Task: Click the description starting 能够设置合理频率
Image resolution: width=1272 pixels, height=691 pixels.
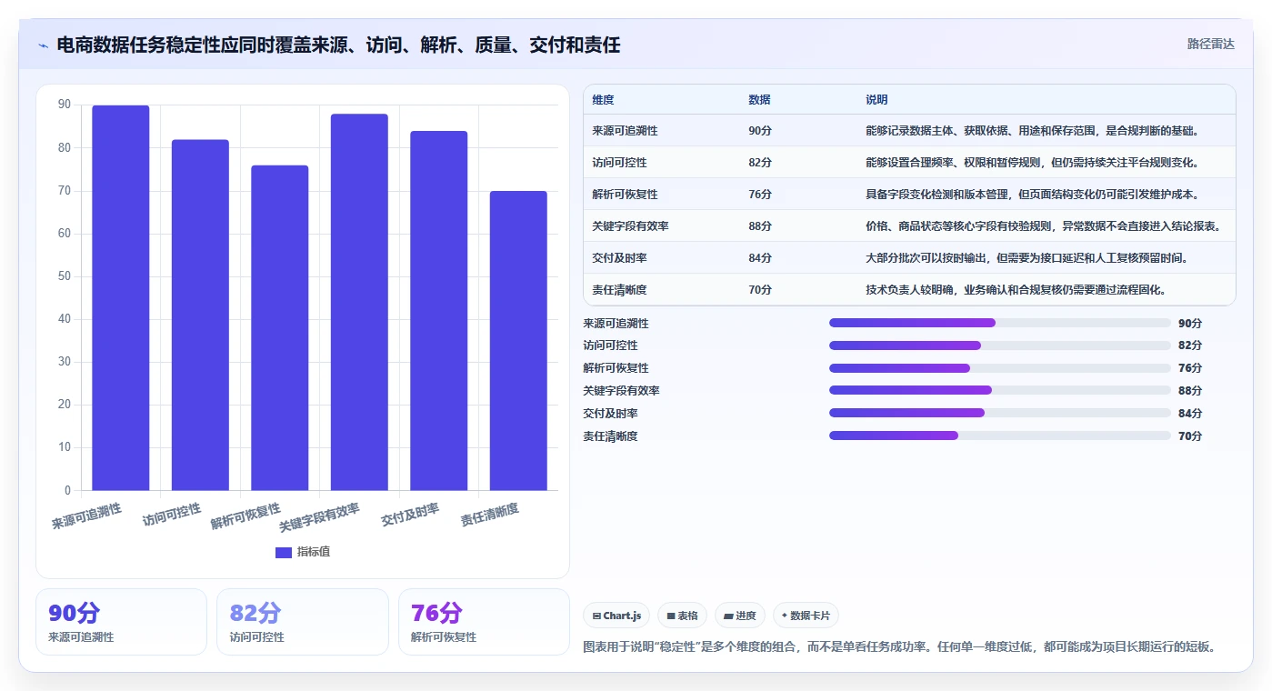Action: coord(1032,163)
